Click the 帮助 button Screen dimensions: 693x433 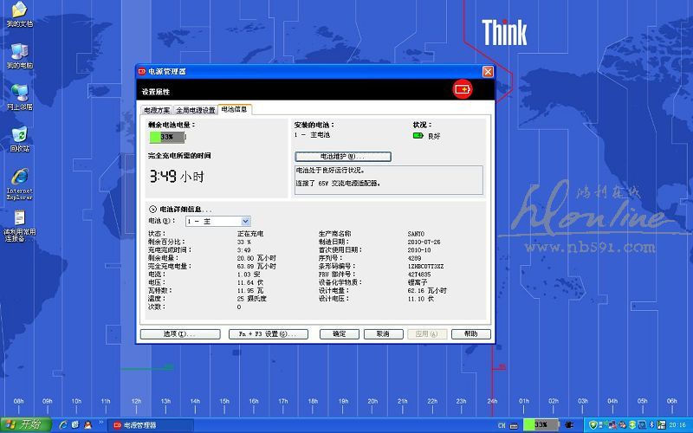470,333
